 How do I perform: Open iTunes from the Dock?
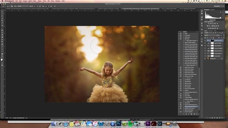95,124
